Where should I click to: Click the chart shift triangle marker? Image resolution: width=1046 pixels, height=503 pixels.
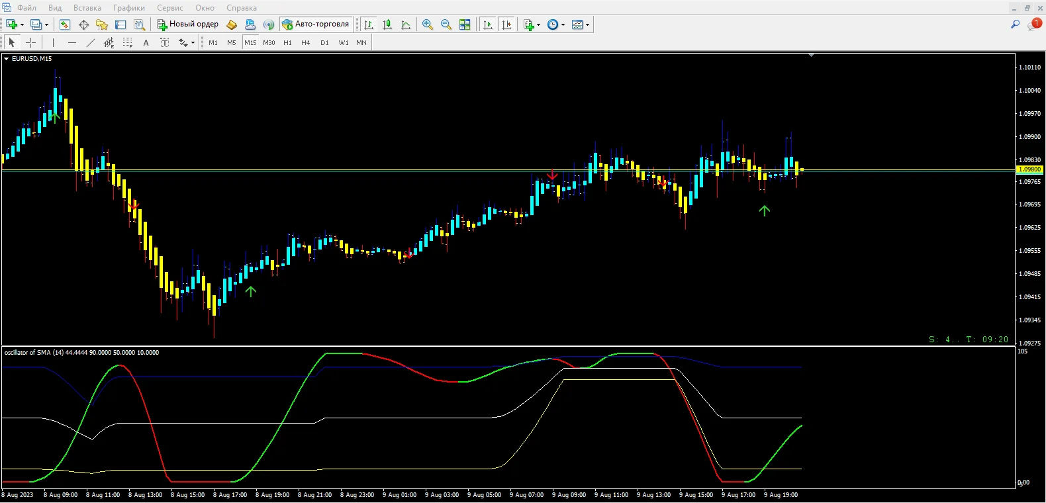[x=811, y=56]
